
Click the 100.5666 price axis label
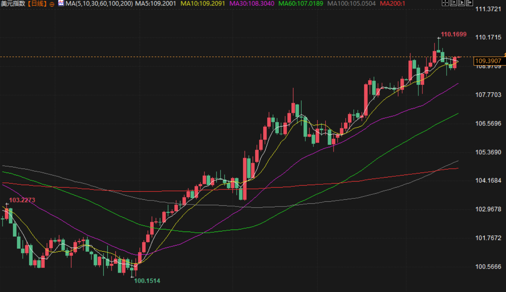coord(488,267)
